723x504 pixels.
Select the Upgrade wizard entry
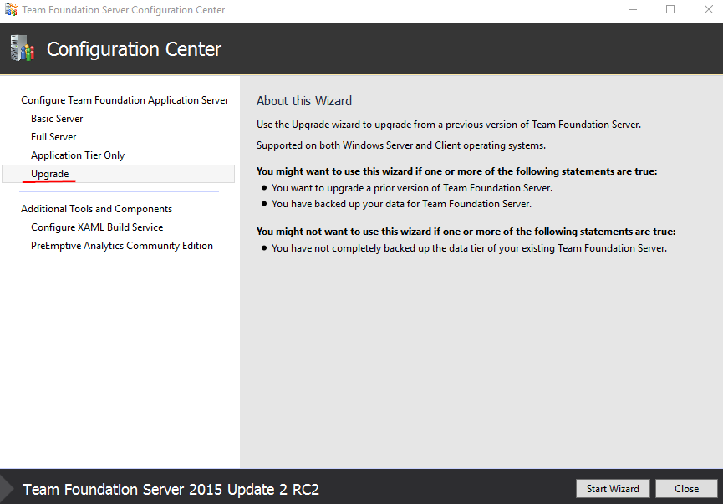tap(50, 174)
